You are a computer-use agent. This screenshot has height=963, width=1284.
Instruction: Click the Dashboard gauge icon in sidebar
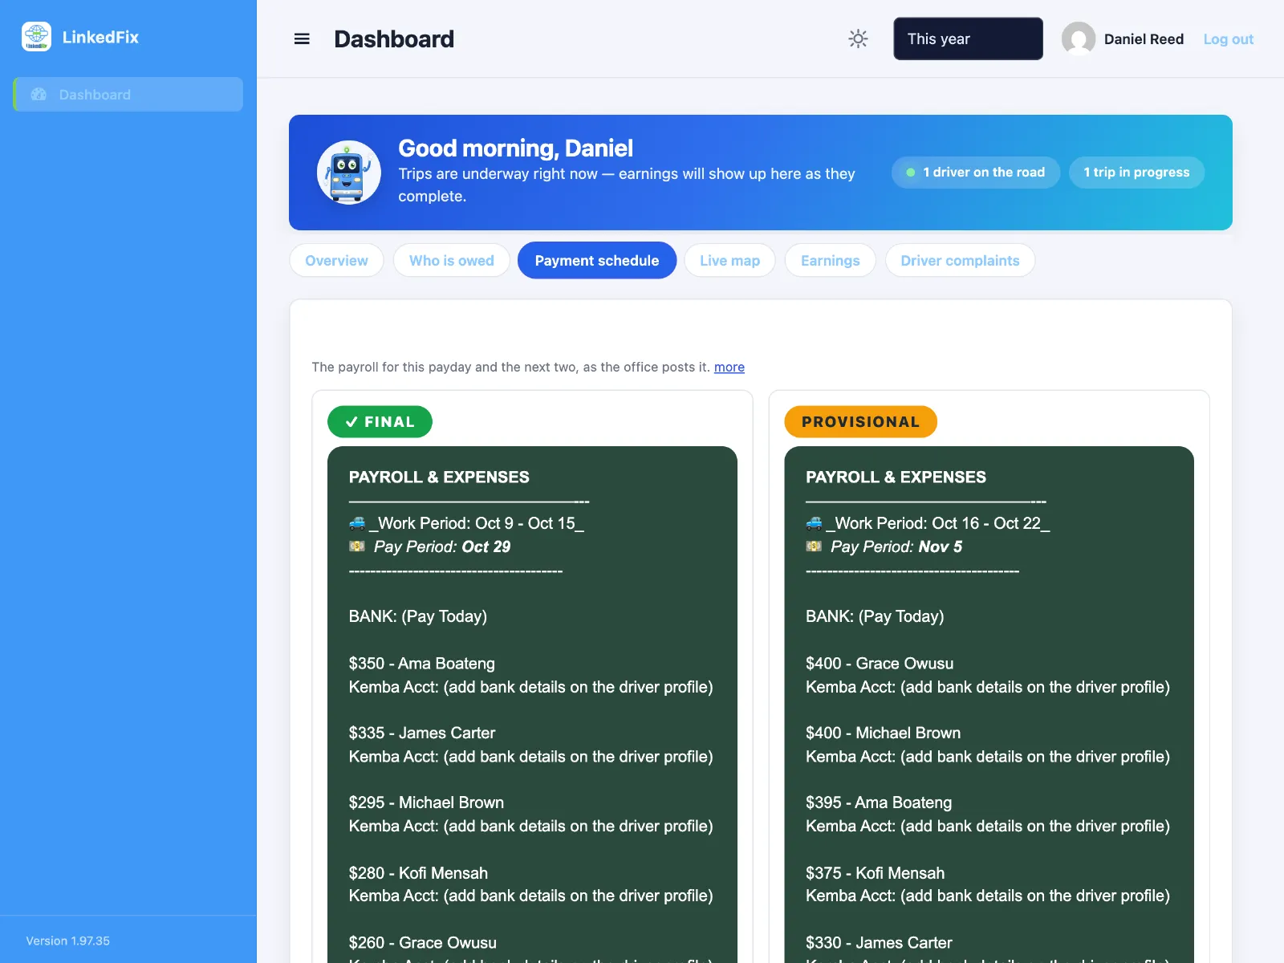tap(39, 95)
